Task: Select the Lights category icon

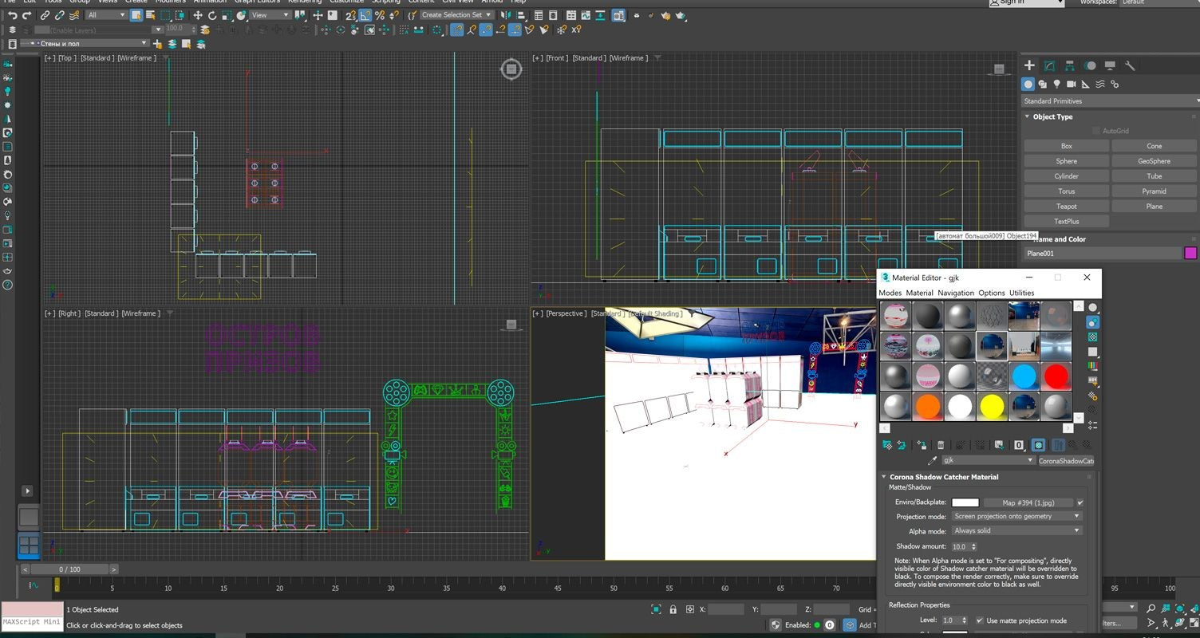Action: (1057, 84)
